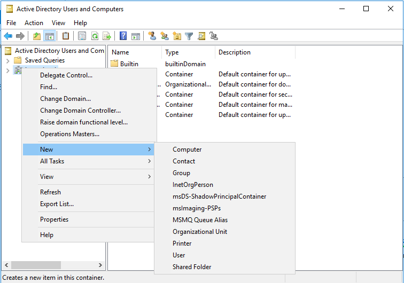The image size is (404, 283).
Task: Sort list by Name column header
Action: coord(135,52)
